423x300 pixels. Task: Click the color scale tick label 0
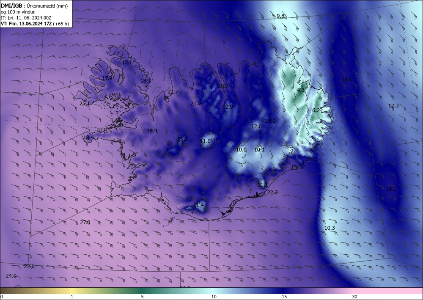(x=2, y=297)
